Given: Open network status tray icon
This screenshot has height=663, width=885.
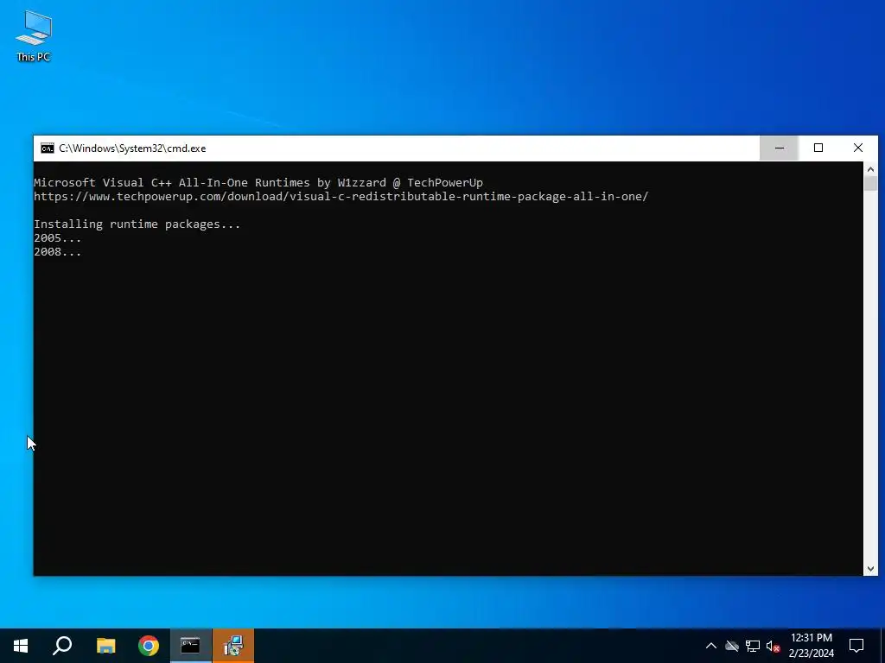Looking at the screenshot, I should [753, 646].
